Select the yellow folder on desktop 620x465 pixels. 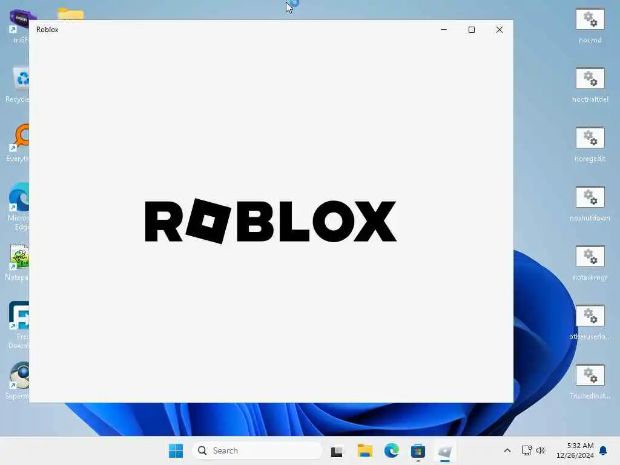[70, 14]
